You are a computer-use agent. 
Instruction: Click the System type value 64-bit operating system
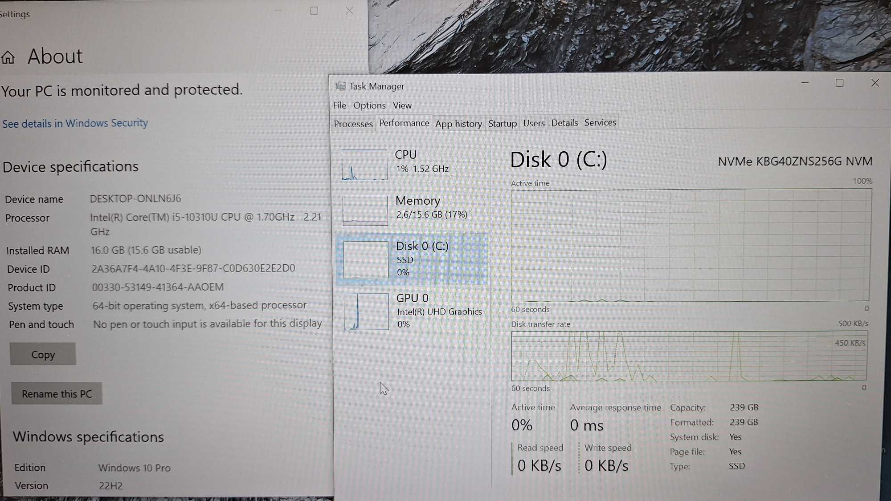pyautogui.click(x=200, y=306)
